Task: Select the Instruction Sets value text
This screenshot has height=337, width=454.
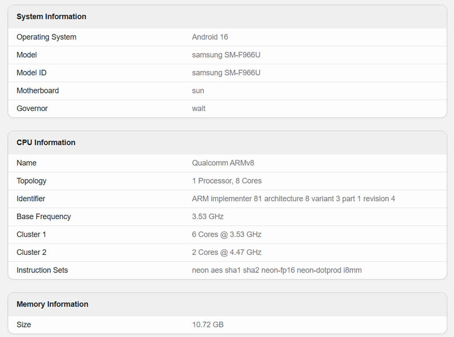Action: click(276, 270)
